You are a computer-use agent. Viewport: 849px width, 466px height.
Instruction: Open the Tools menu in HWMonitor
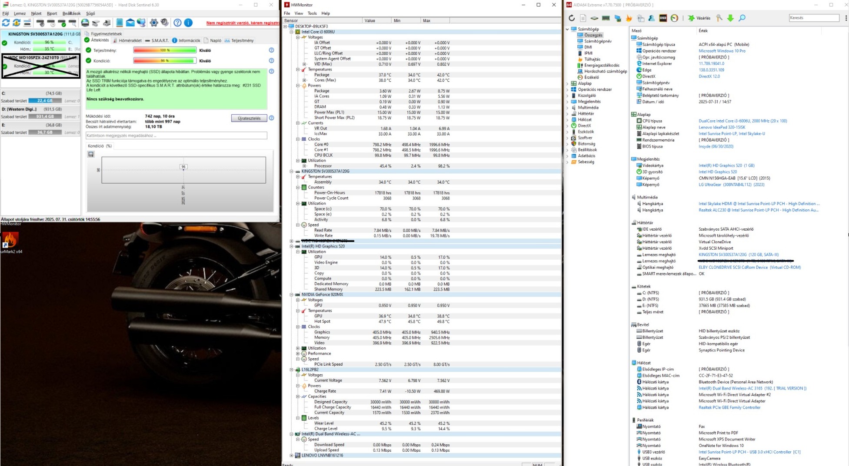coord(312,13)
